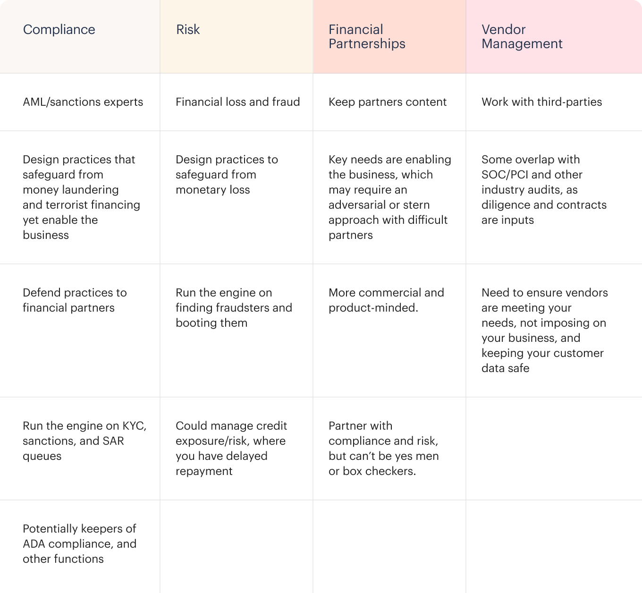
Task: Select the finding fraudsters and booting cell
Action: point(234,308)
